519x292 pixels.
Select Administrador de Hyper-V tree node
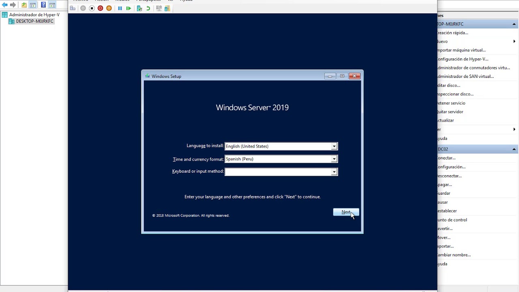pos(34,15)
